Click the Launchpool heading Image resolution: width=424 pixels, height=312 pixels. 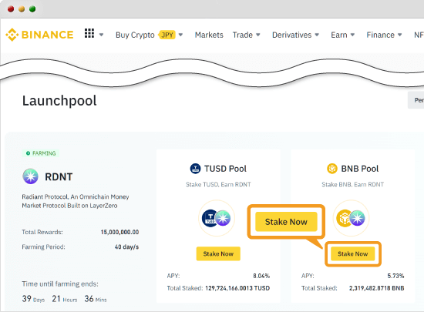click(59, 101)
